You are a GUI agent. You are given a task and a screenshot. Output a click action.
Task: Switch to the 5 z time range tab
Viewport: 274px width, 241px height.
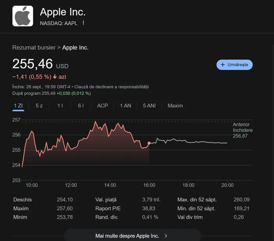pyautogui.click(x=39, y=106)
